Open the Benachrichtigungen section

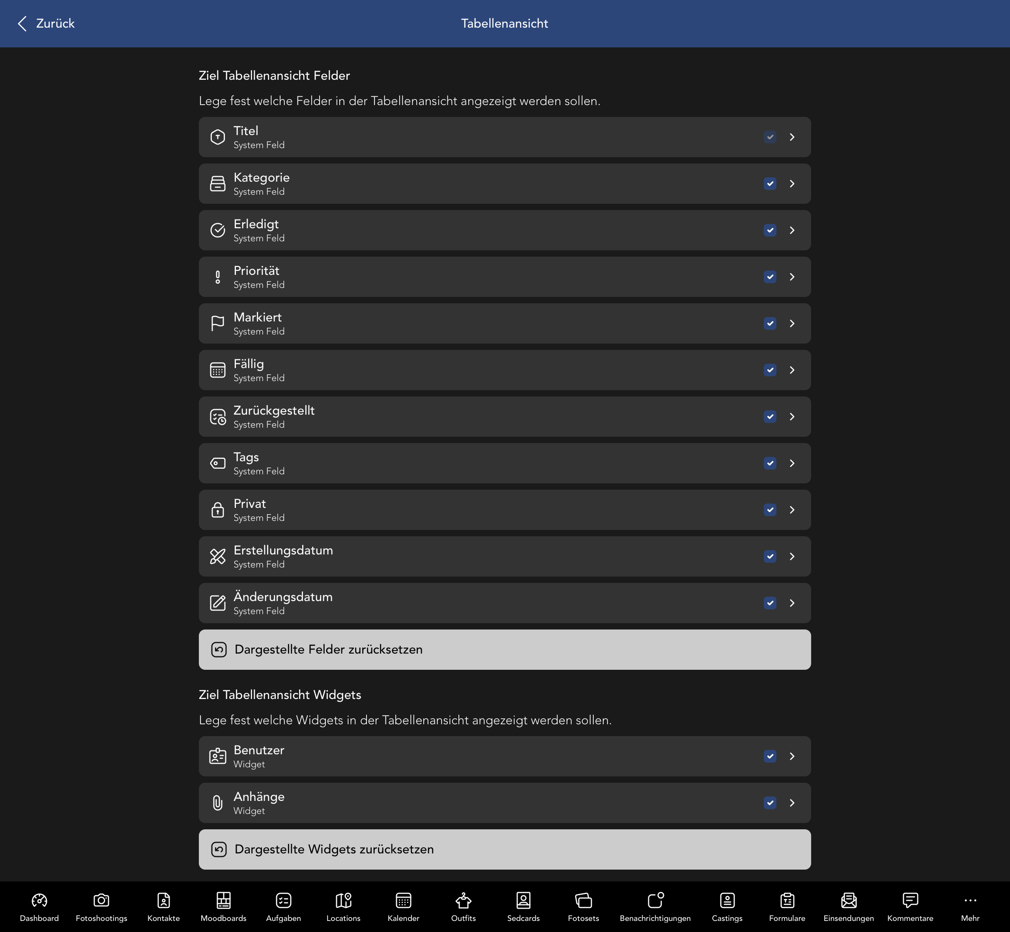pos(655,905)
